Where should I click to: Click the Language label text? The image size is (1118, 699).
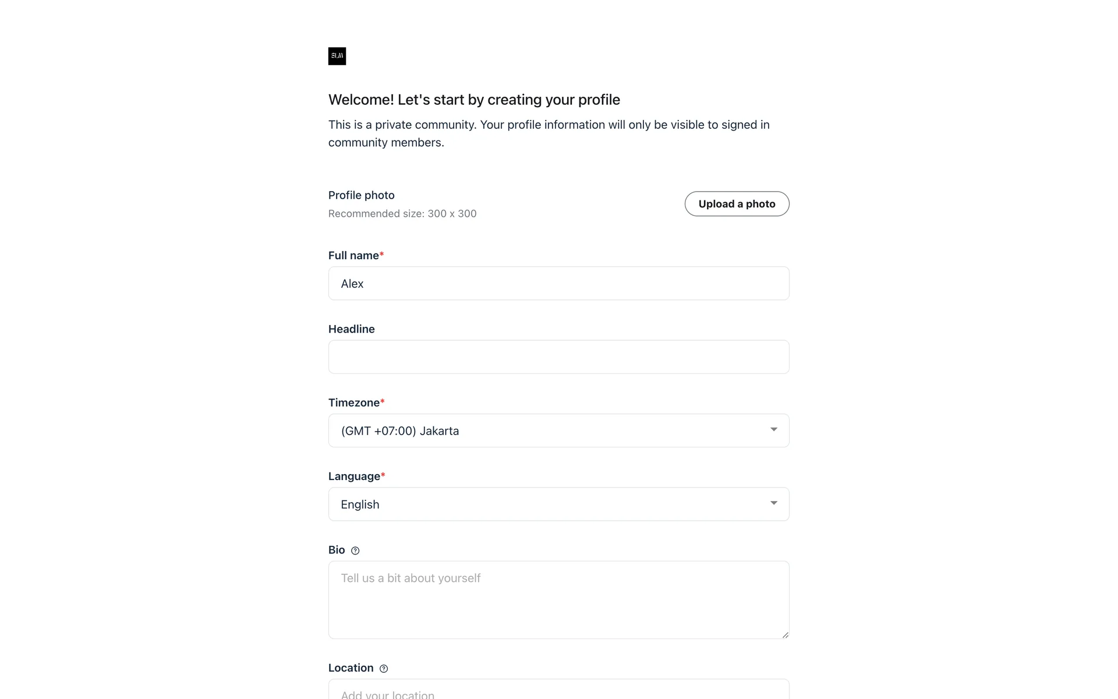coord(354,476)
